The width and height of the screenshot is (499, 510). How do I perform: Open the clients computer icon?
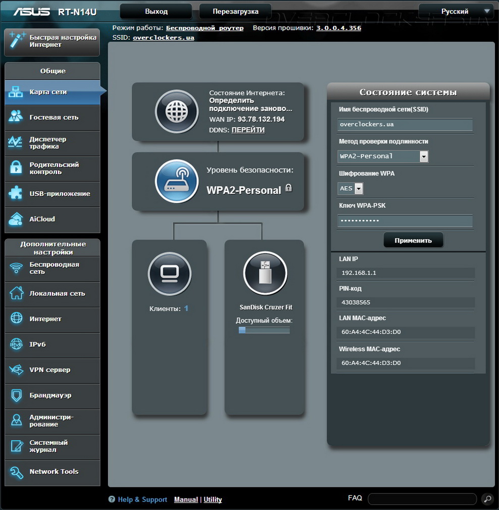pos(170,274)
